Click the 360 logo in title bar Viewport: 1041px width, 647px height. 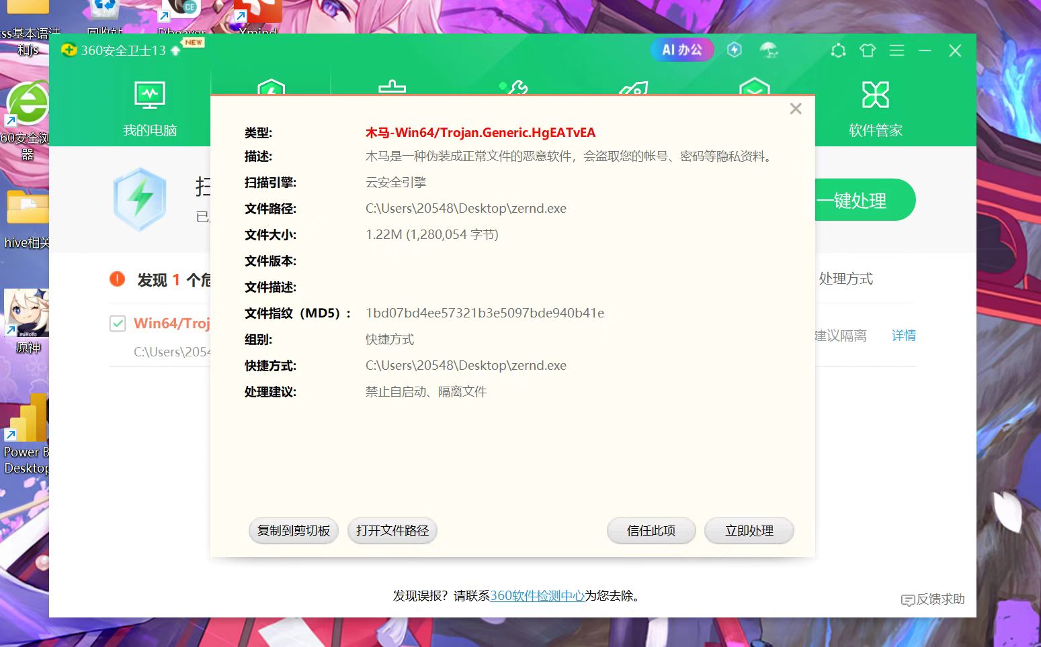(x=69, y=50)
